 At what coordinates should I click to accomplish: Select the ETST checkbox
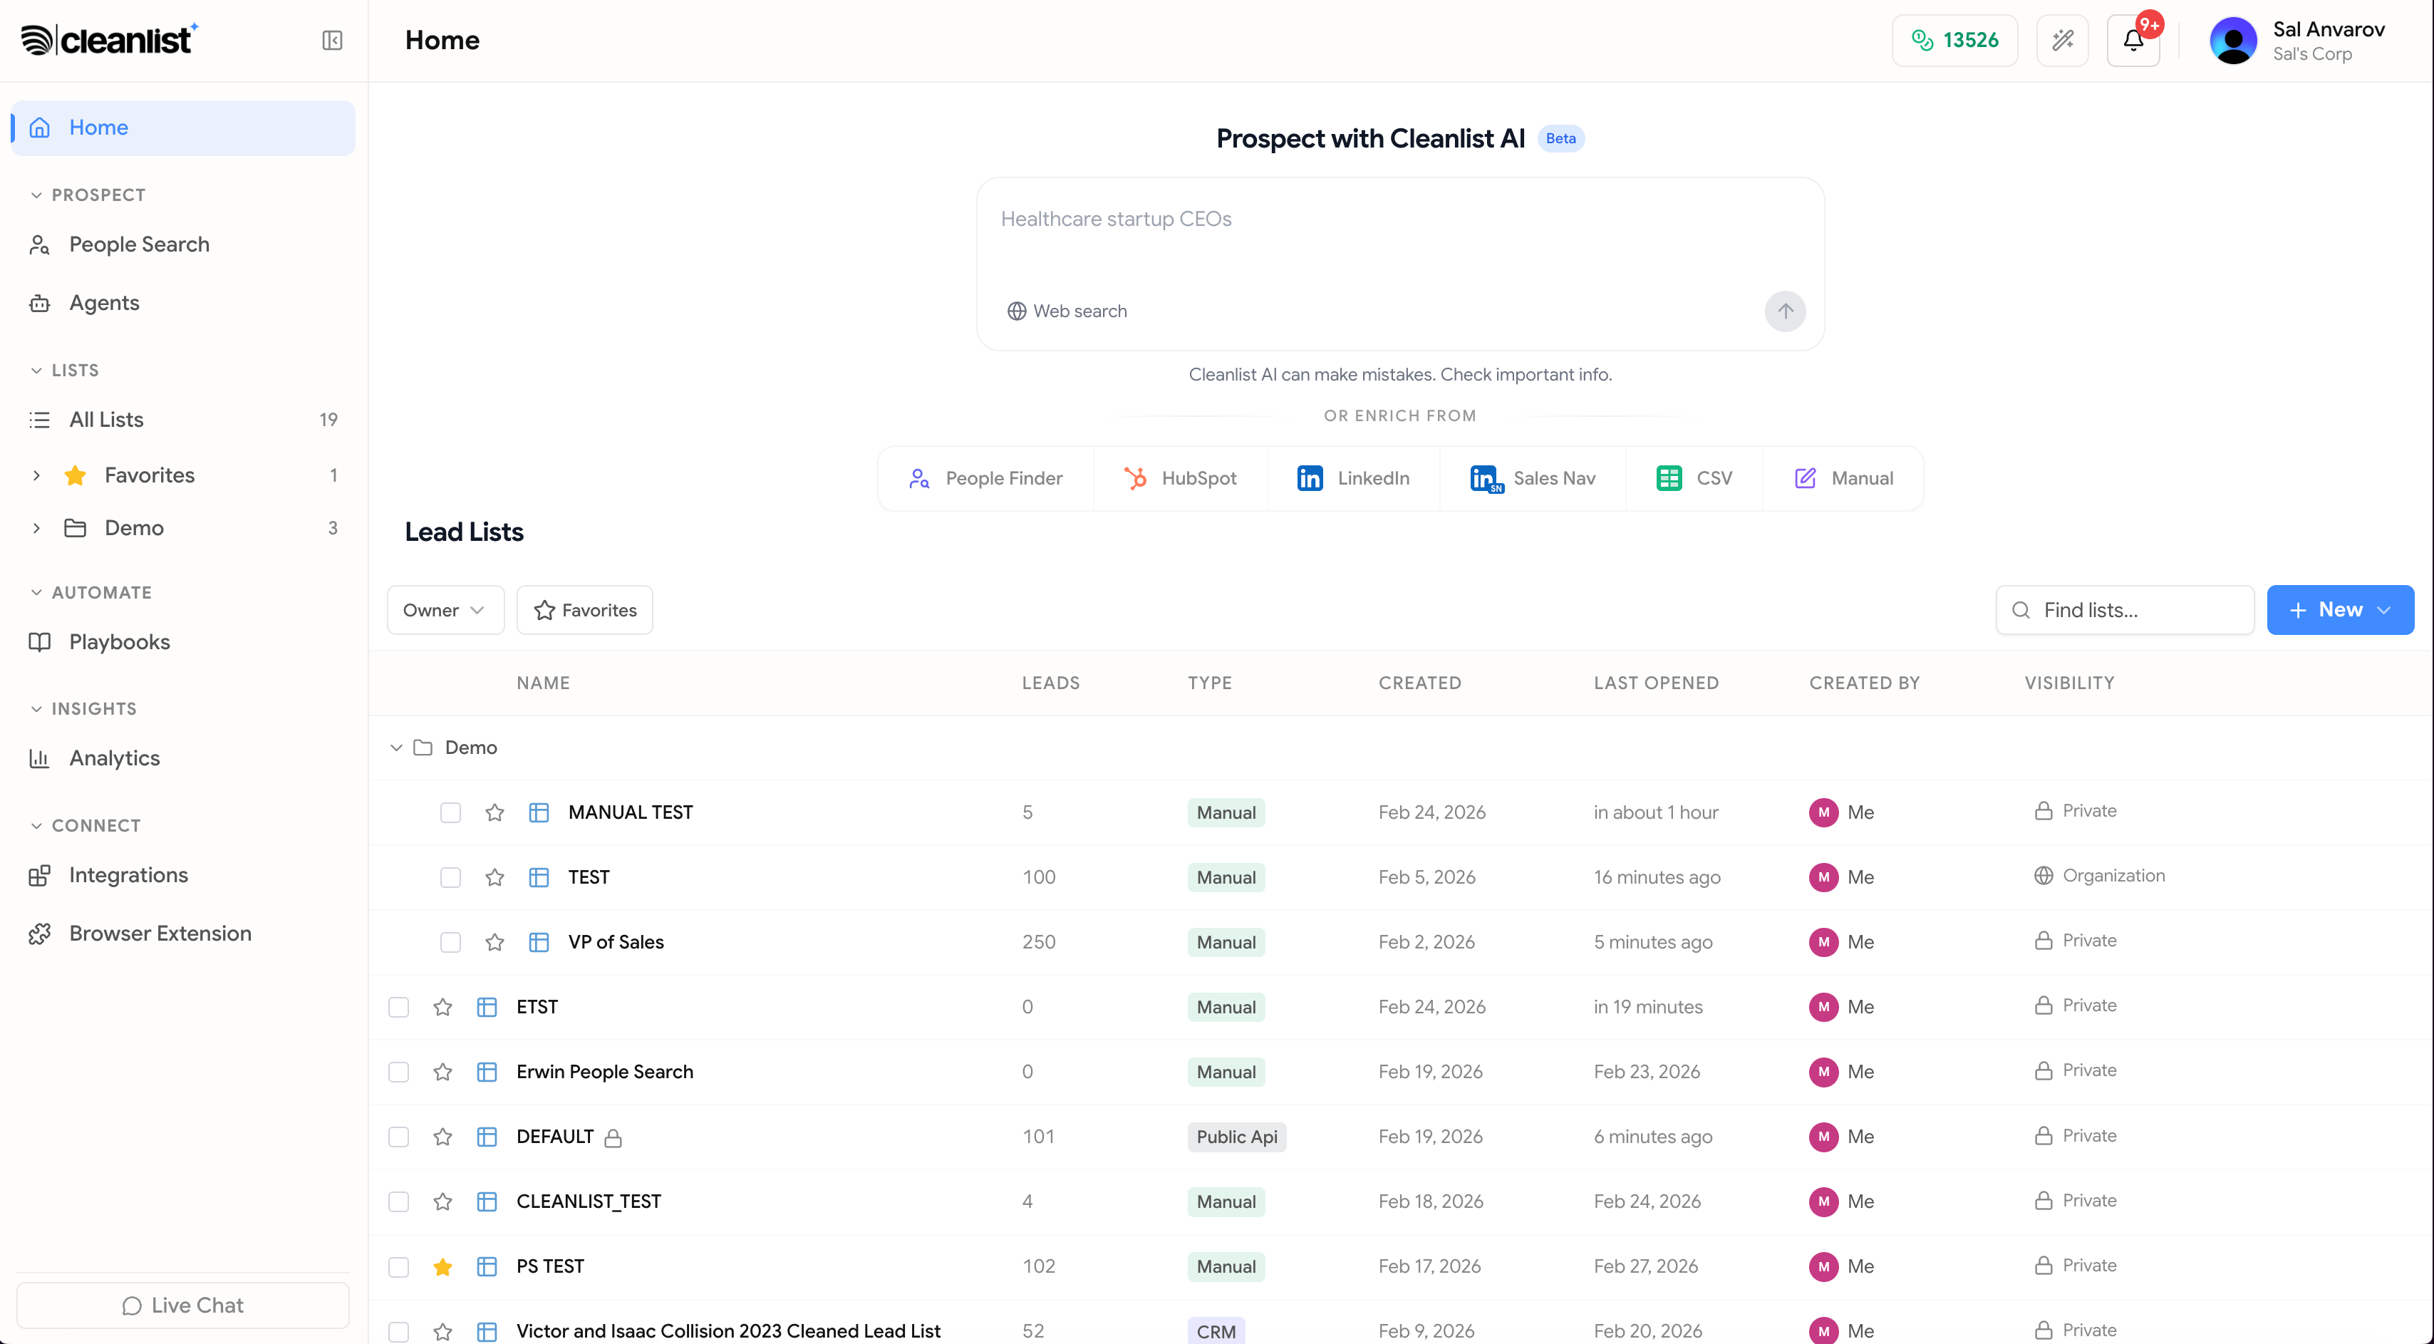click(x=399, y=1008)
